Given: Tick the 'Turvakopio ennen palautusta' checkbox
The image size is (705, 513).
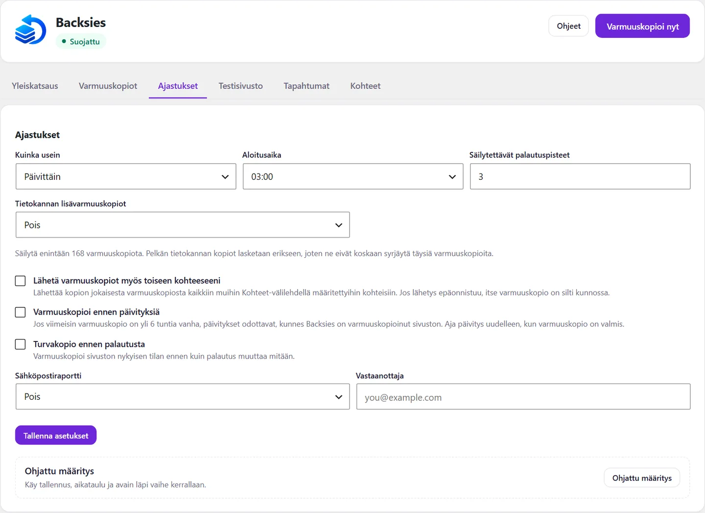Looking at the screenshot, I should pyautogui.click(x=20, y=344).
